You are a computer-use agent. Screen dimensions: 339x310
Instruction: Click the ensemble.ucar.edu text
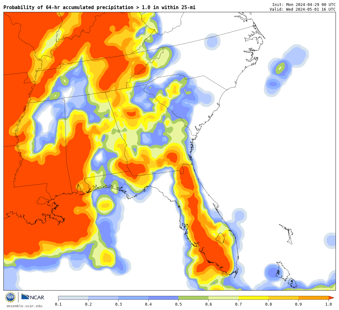point(24,306)
